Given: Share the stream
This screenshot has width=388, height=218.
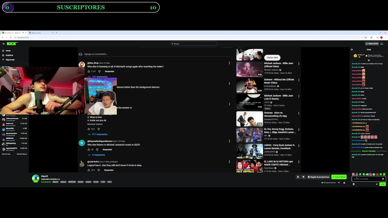Looking at the screenshot, I should pos(339,183).
